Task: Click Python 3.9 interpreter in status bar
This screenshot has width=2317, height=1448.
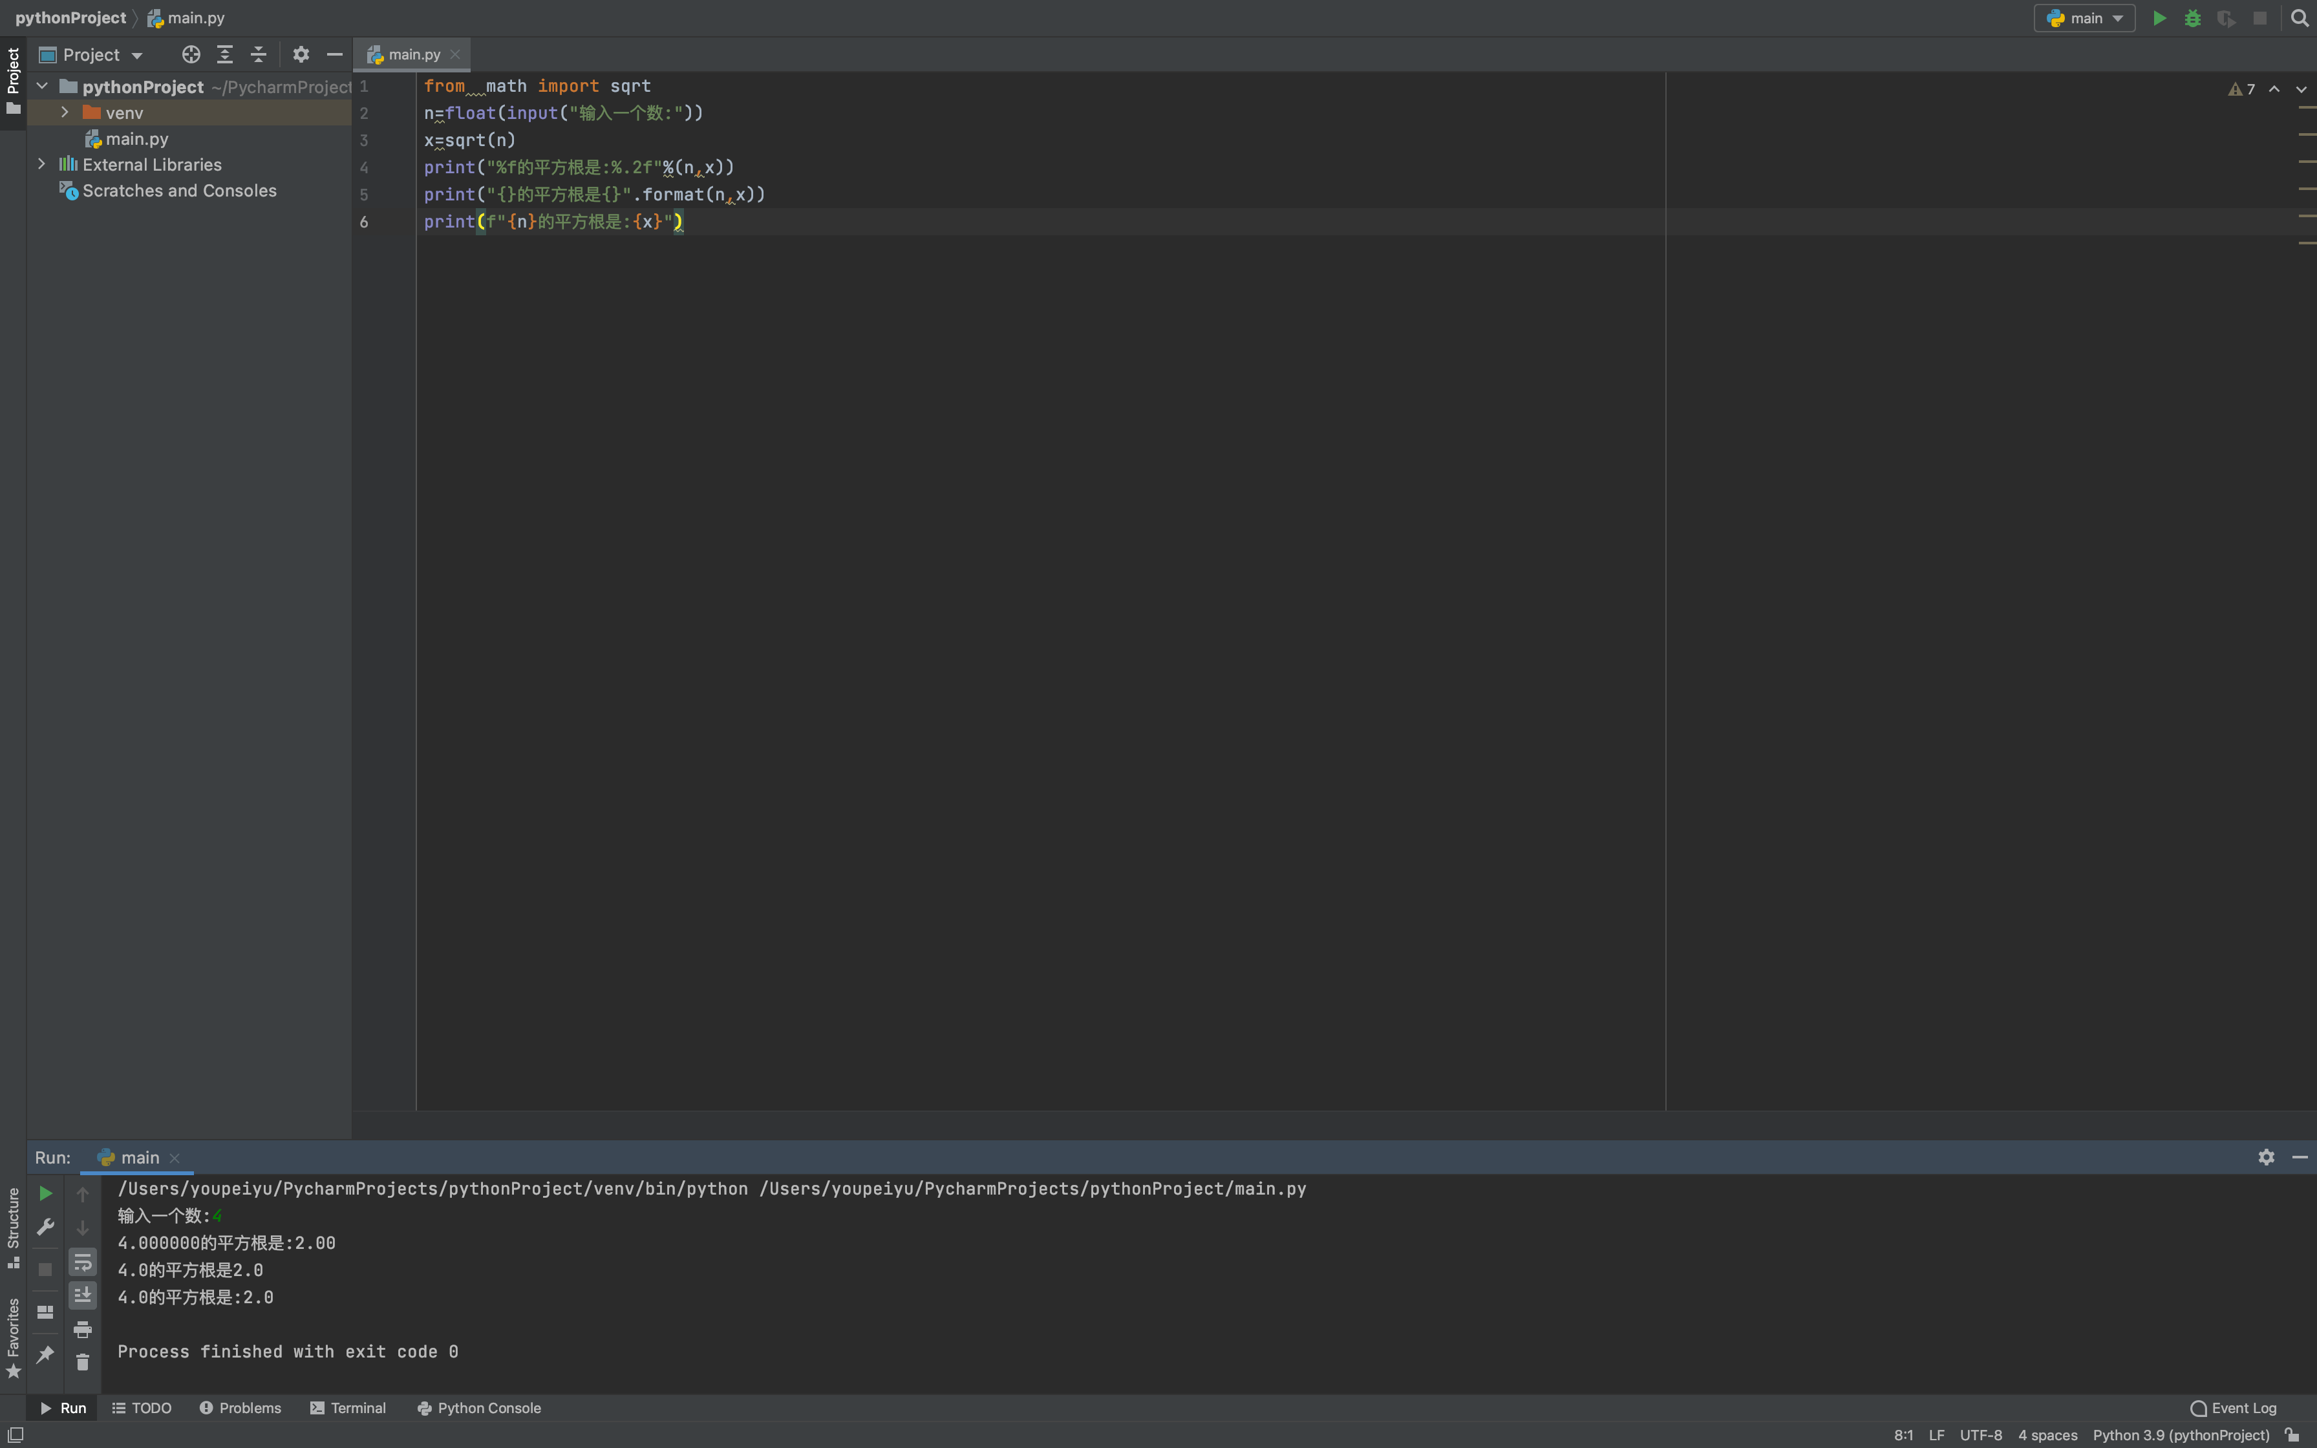Action: (x=2180, y=1434)
